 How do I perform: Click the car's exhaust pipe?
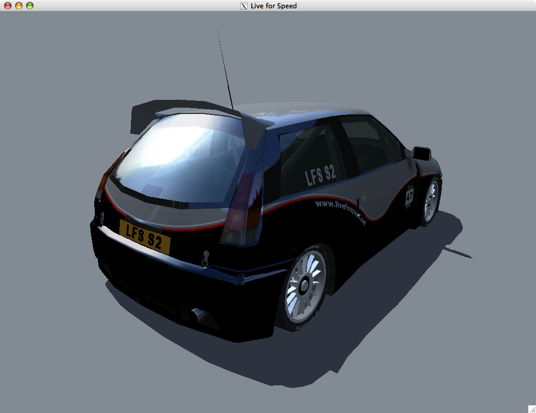click(198, 315)
